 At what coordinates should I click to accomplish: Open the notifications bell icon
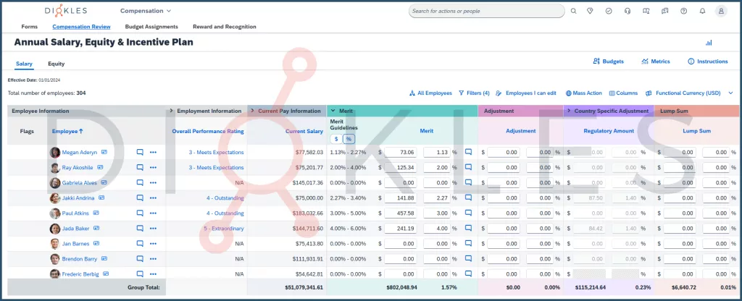701,11
